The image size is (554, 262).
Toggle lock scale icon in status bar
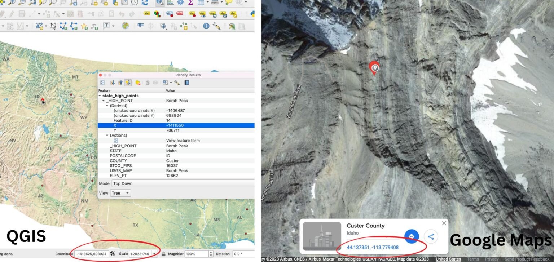[x=164, y=254]
